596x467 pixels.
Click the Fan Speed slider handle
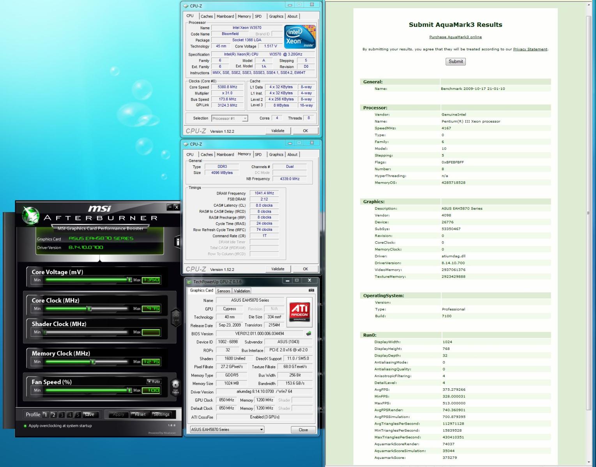tap(129, 390)
